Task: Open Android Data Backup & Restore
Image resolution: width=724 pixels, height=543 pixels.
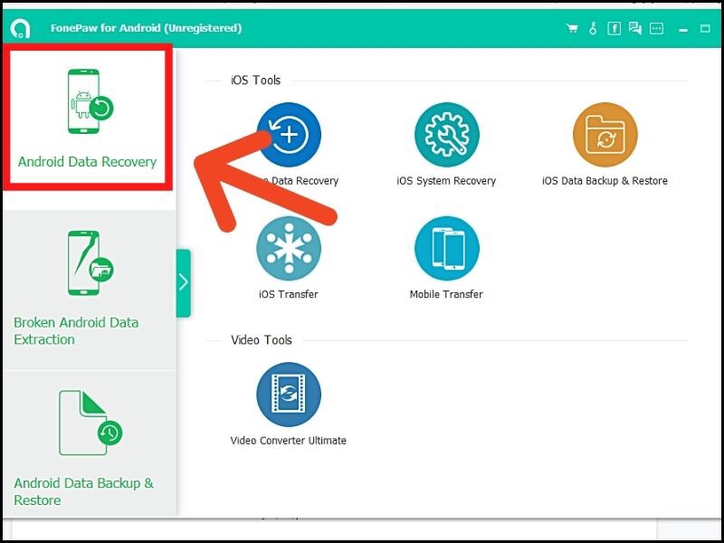Action: tap(88, 443)
